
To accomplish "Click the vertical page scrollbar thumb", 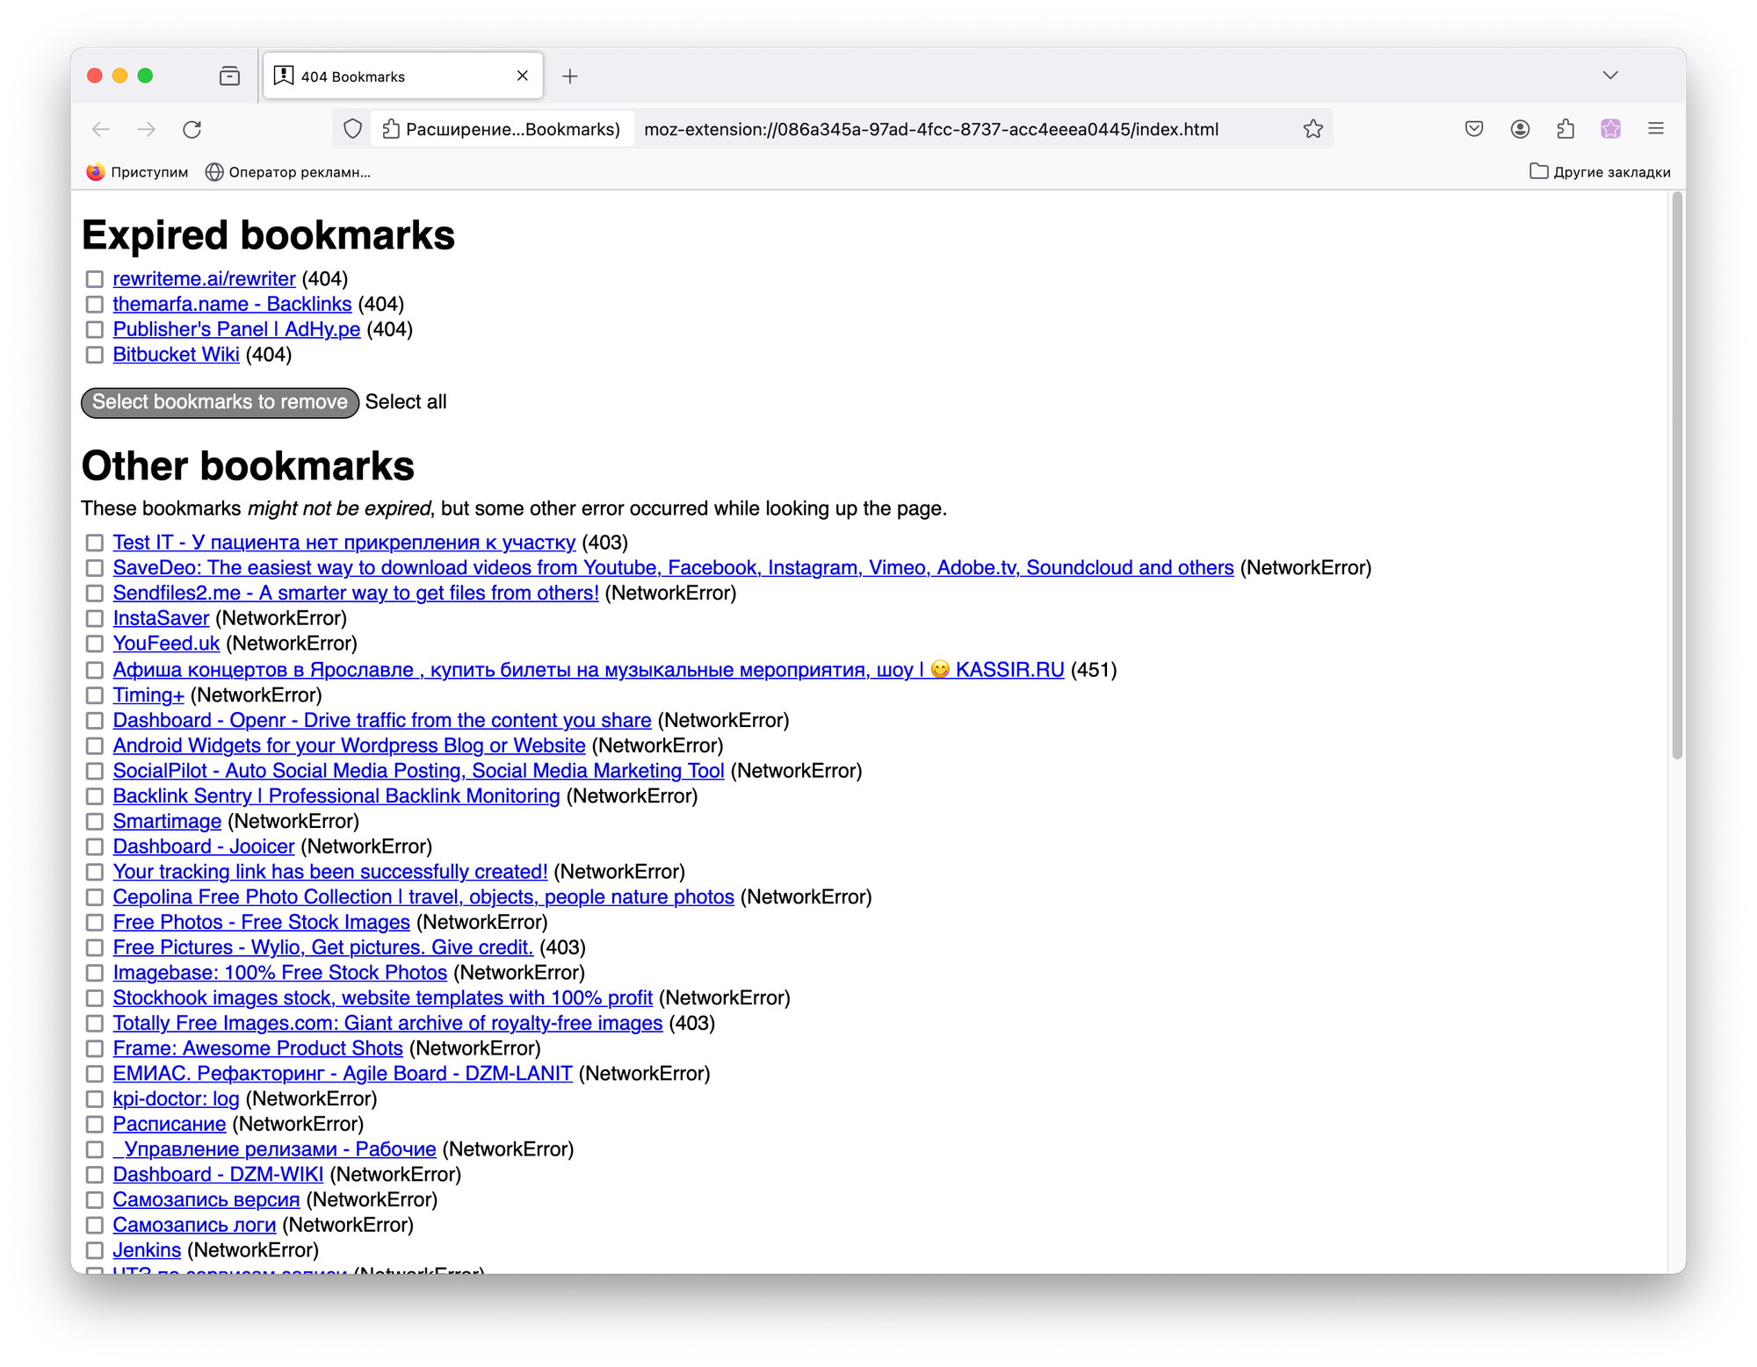I will pos(1676,474).
